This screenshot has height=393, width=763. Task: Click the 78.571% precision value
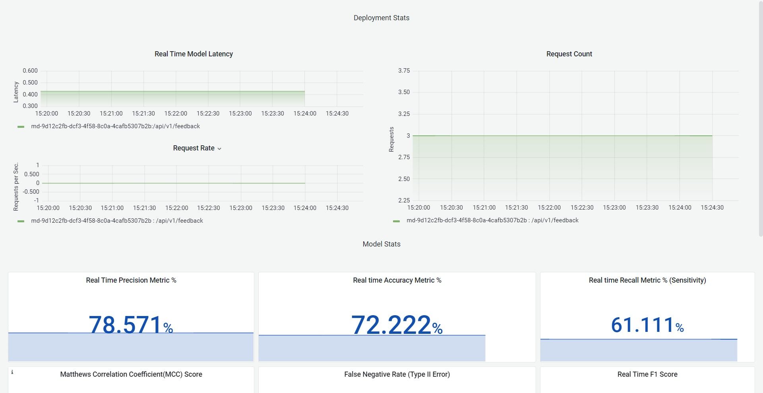[x=131, y=325]
